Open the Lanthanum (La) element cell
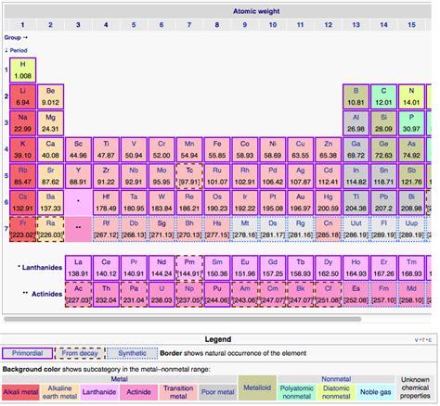Image resolution: width=440 pixels, height=406 pixels. 78,268
